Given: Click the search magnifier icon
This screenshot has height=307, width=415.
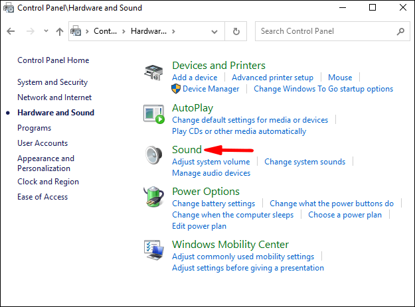Looking at the screenshot, I should tap(401, 31).
